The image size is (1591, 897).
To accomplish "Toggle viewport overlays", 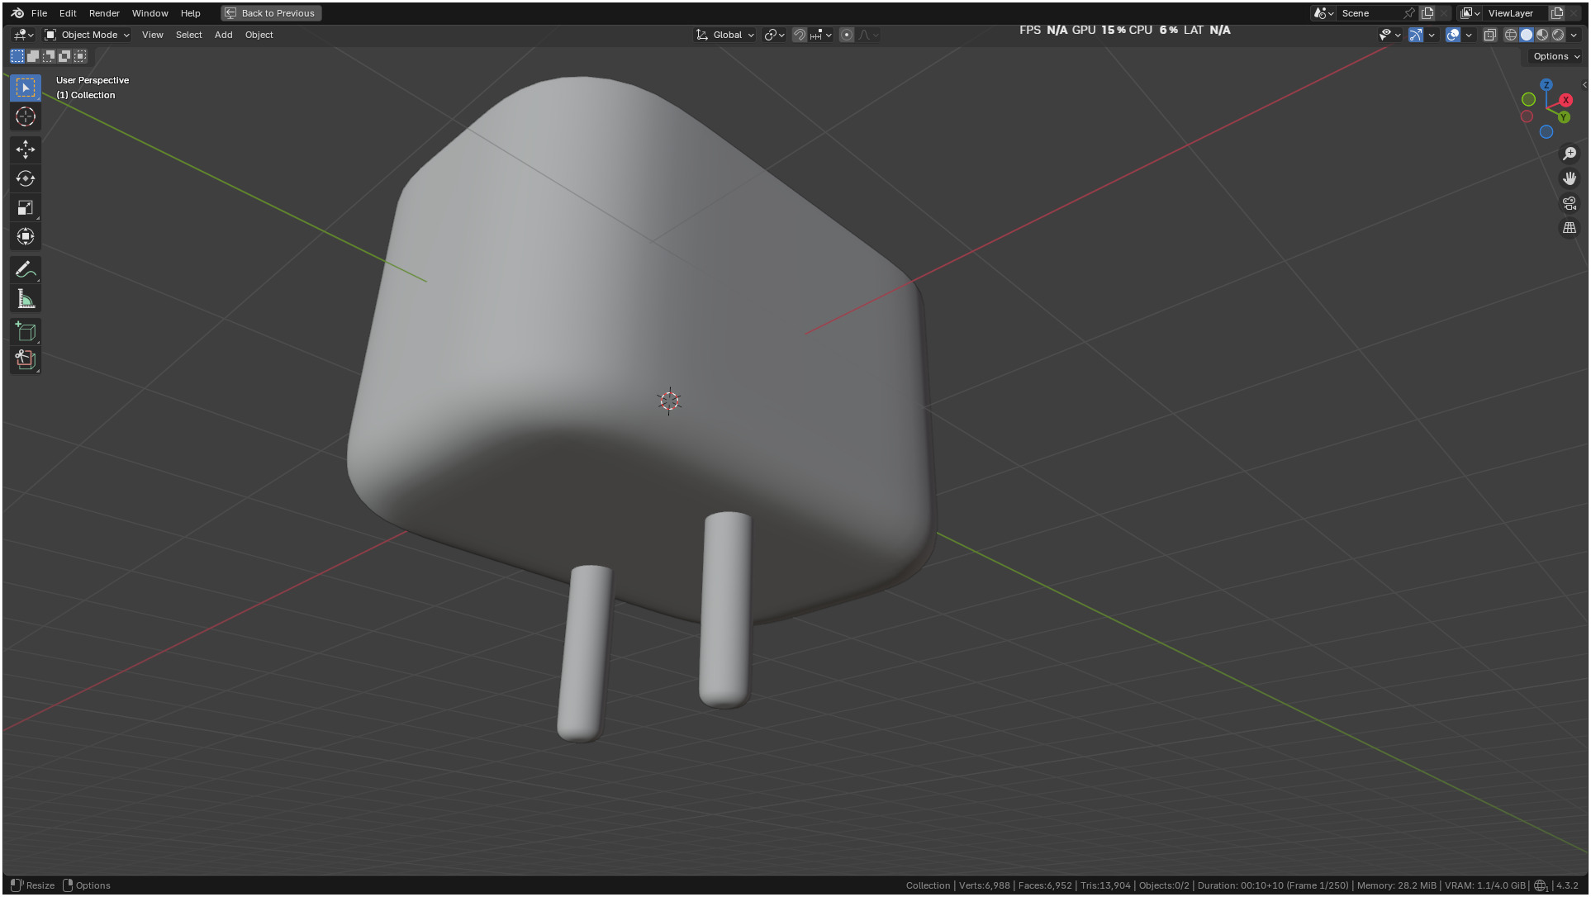I will (x=1453, y=35).
